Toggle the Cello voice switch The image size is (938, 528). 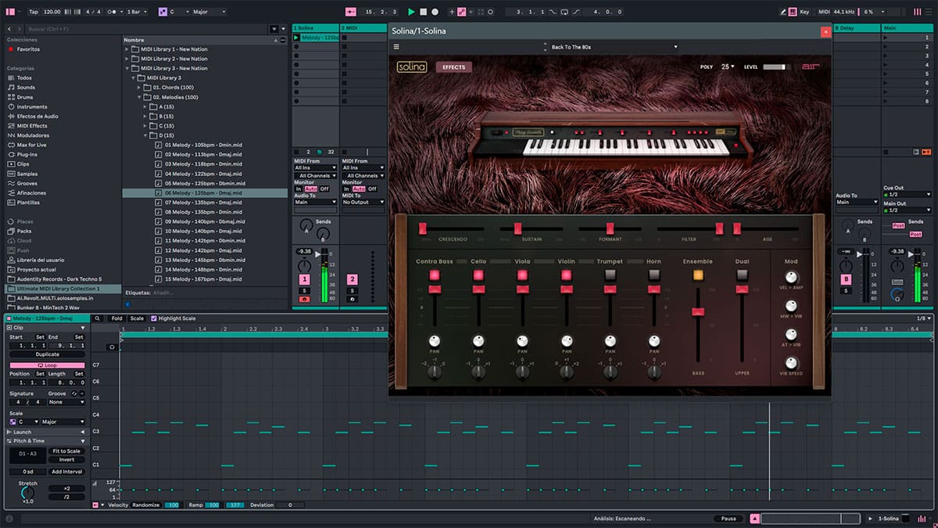click(478, 275)
